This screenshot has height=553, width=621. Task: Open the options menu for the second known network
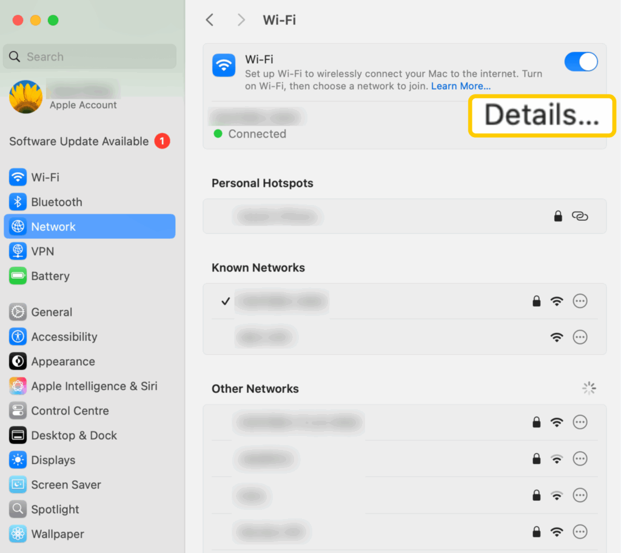[580, 337]
